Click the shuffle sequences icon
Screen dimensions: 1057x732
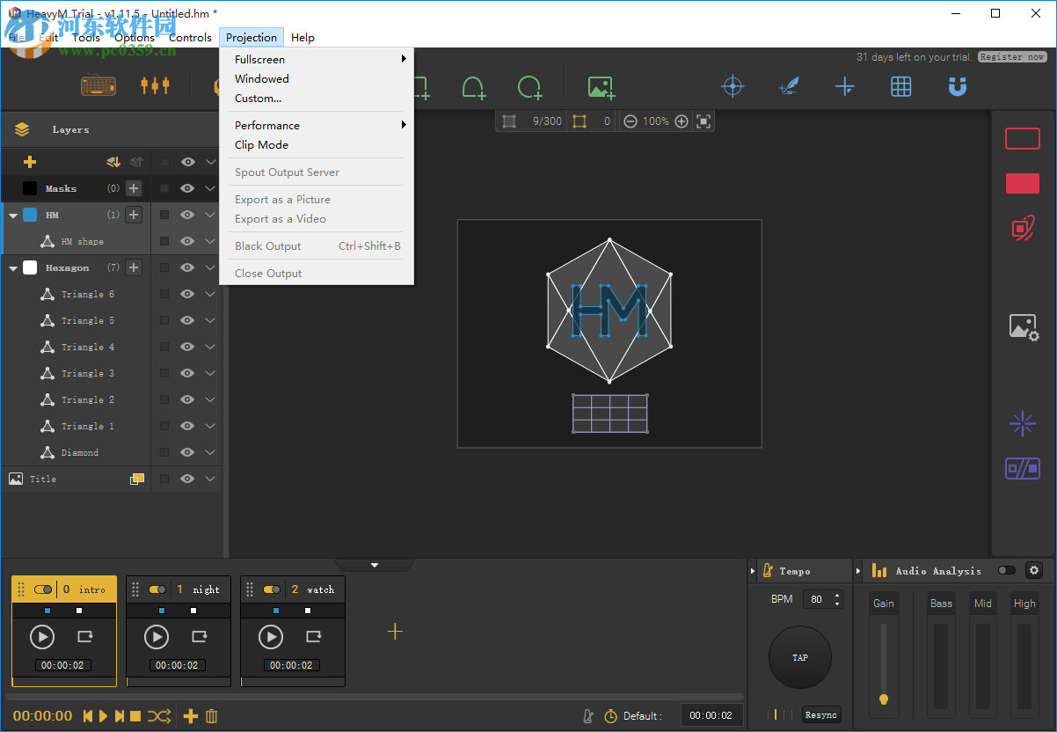(x=158, y=716)
